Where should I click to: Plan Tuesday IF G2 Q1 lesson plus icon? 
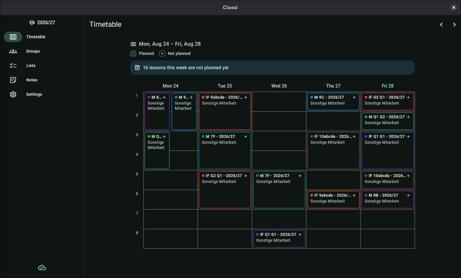coord(246,176)
